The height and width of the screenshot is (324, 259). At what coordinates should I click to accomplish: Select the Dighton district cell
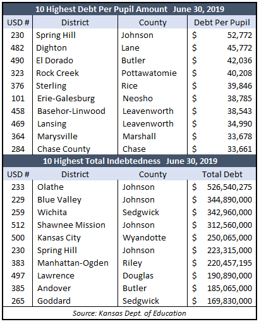51,48
